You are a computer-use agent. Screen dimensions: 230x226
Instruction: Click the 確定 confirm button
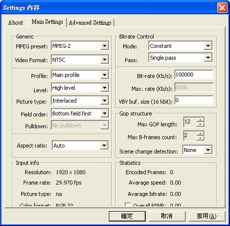click(x=127, y=216)
